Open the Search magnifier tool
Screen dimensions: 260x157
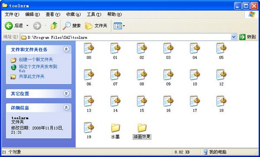[71, 26]
